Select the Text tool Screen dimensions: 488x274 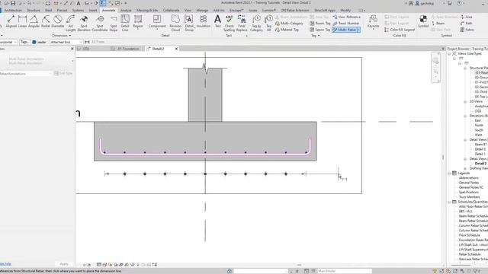(x=217, y=22)
